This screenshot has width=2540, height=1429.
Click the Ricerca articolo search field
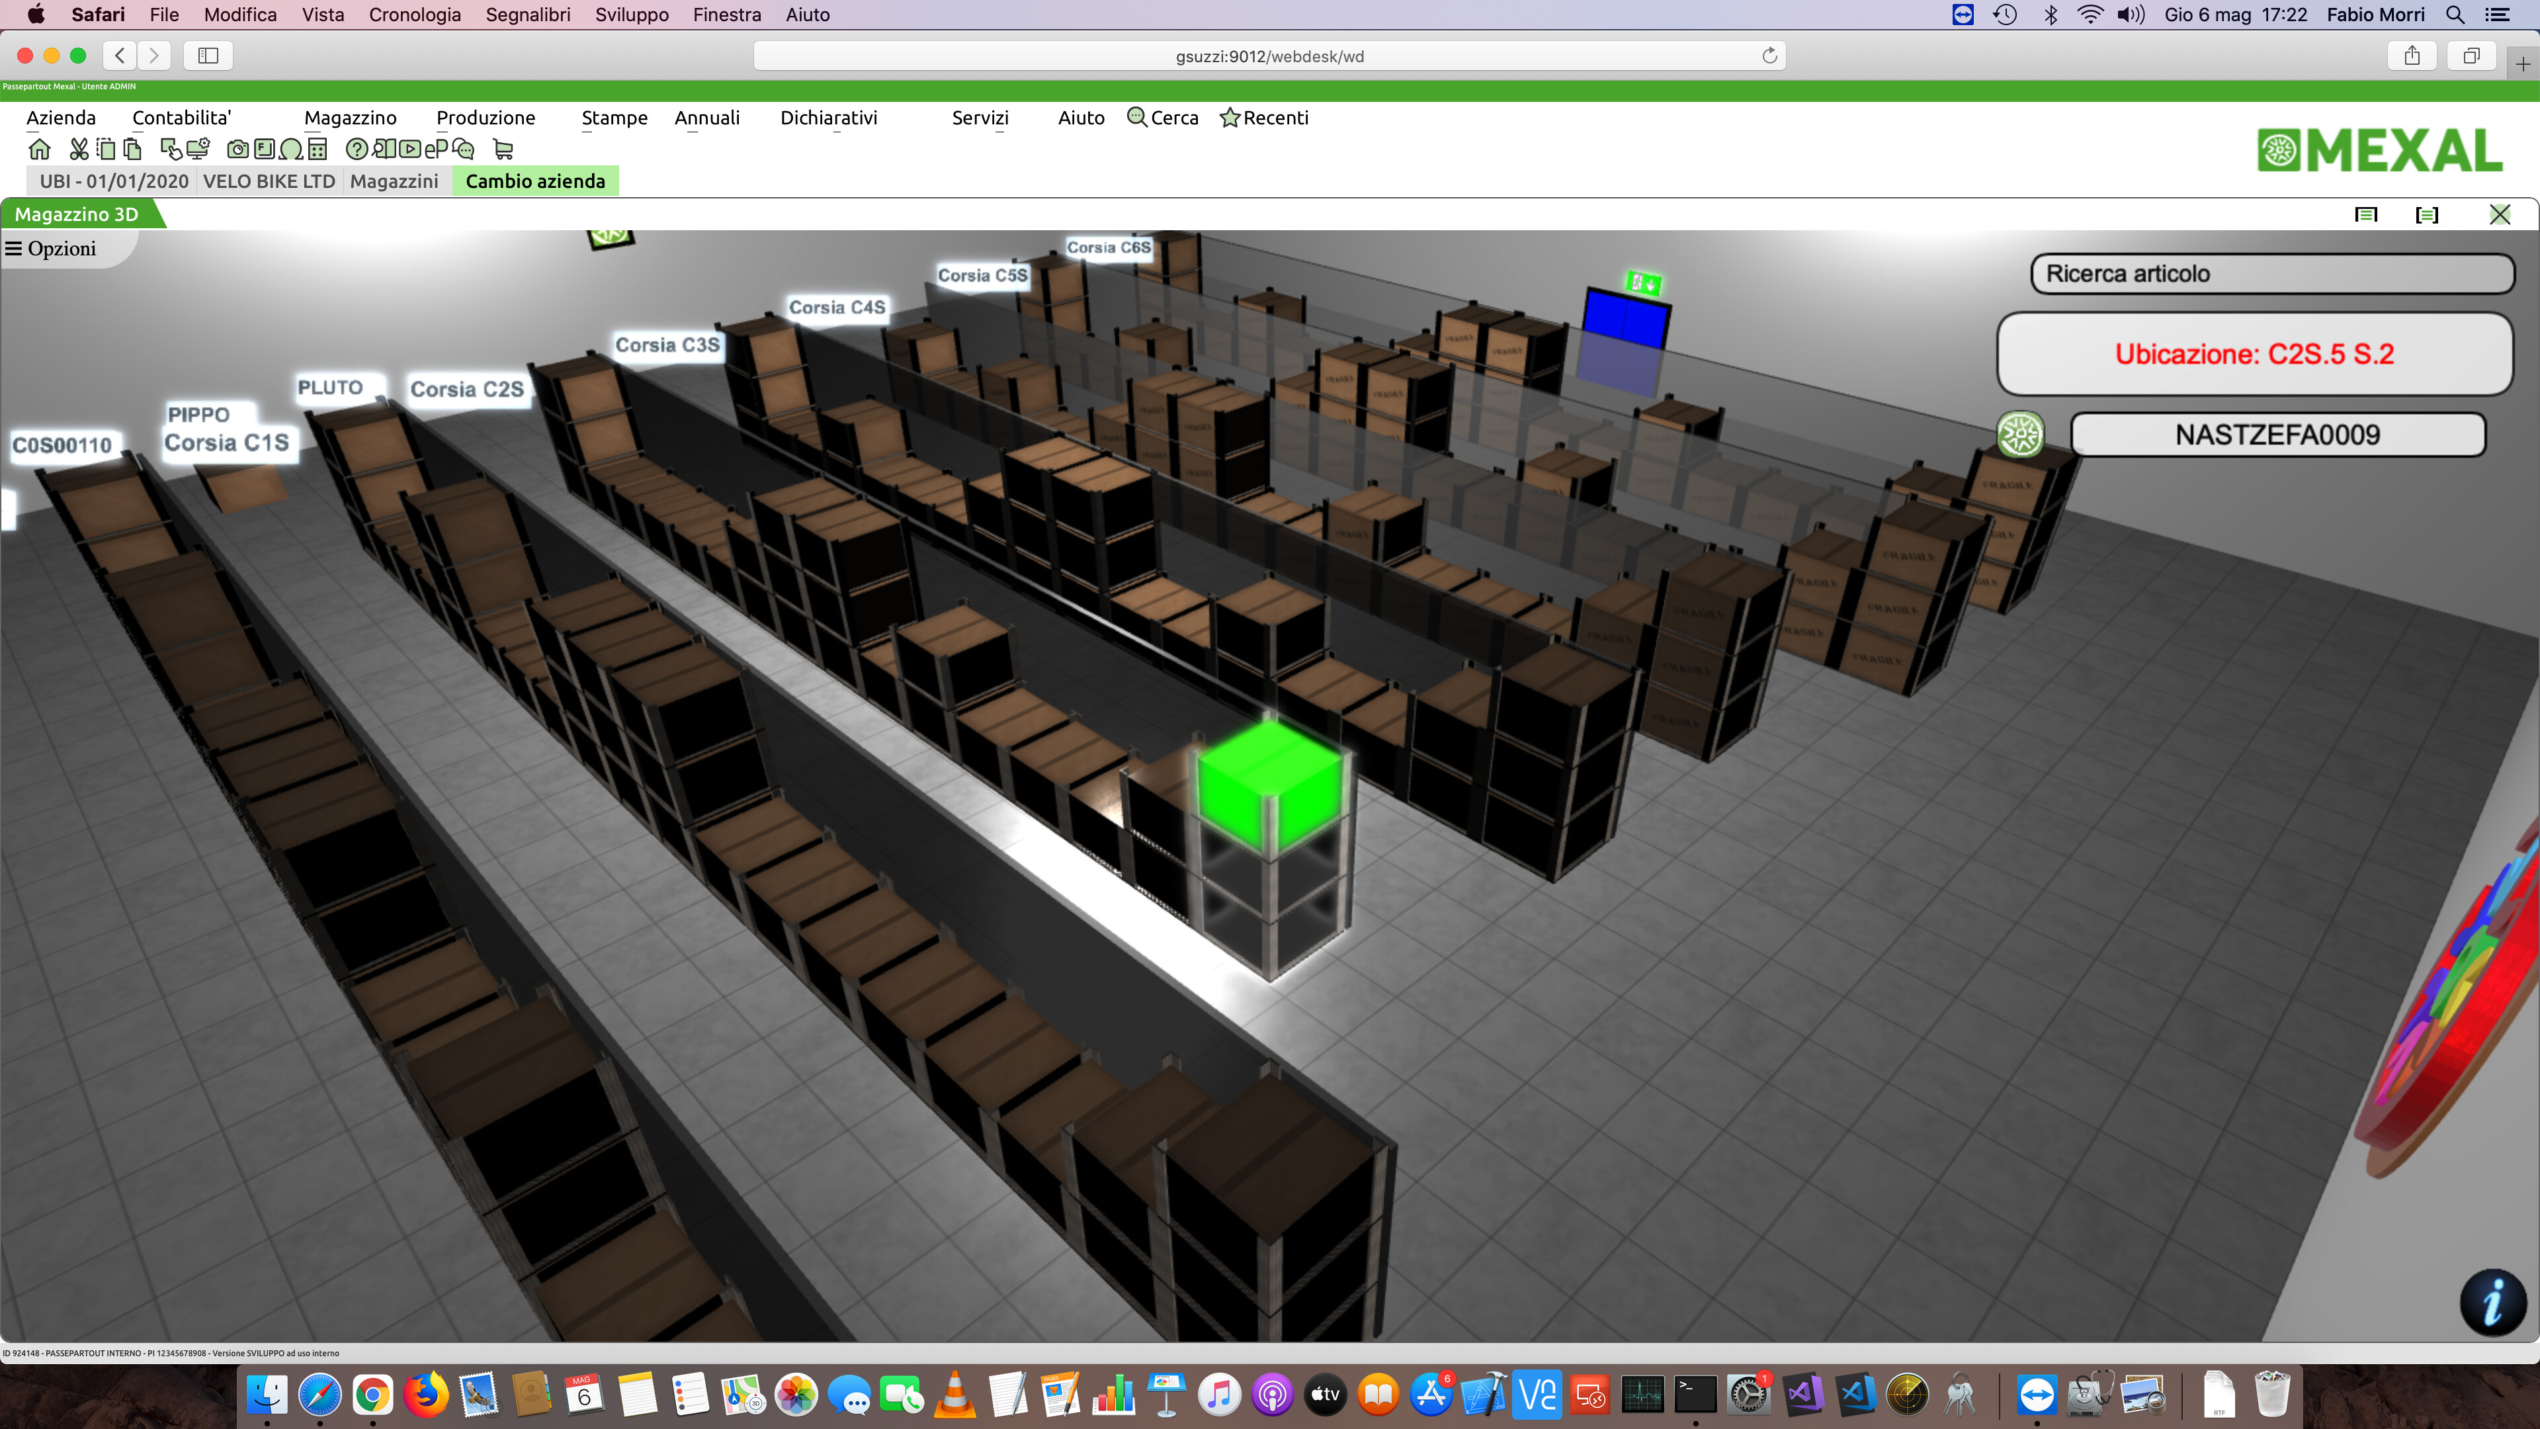tap(2271, 274)
